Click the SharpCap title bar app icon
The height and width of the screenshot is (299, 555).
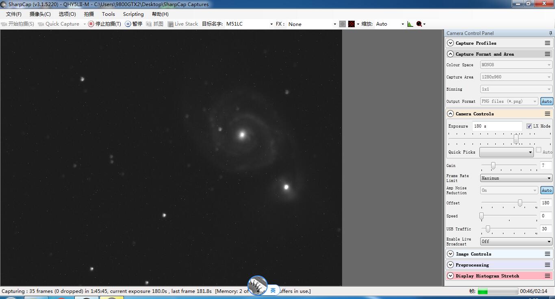[4, 4]
